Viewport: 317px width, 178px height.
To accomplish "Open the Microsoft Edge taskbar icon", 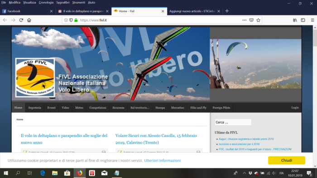I will pyautogui.click(x=43, y=173).
